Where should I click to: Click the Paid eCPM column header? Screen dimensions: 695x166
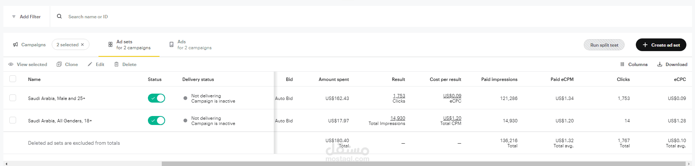(562, 79)
